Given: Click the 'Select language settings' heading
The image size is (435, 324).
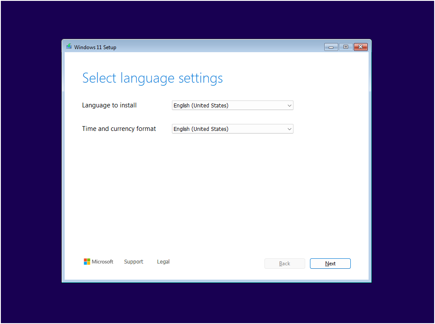Looking at the screenshot, I should point(152,78).
